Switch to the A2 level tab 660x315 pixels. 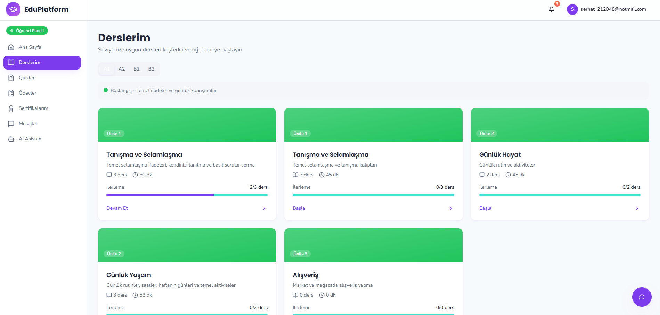tap(122, 69)
